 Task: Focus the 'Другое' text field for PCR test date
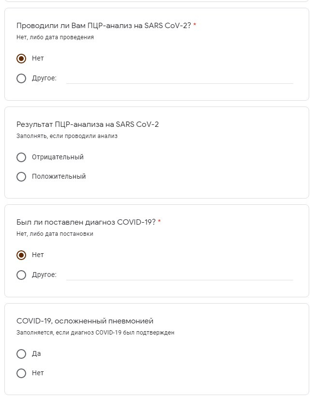point(180,78)
